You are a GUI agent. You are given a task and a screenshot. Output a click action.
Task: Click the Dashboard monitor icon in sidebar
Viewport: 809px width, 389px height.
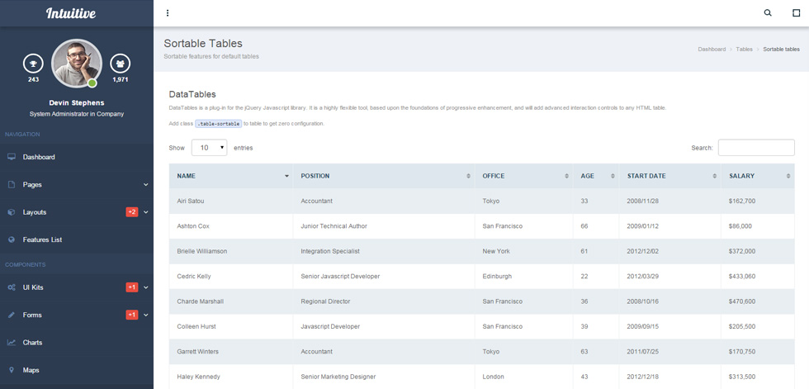coord(12,157)
